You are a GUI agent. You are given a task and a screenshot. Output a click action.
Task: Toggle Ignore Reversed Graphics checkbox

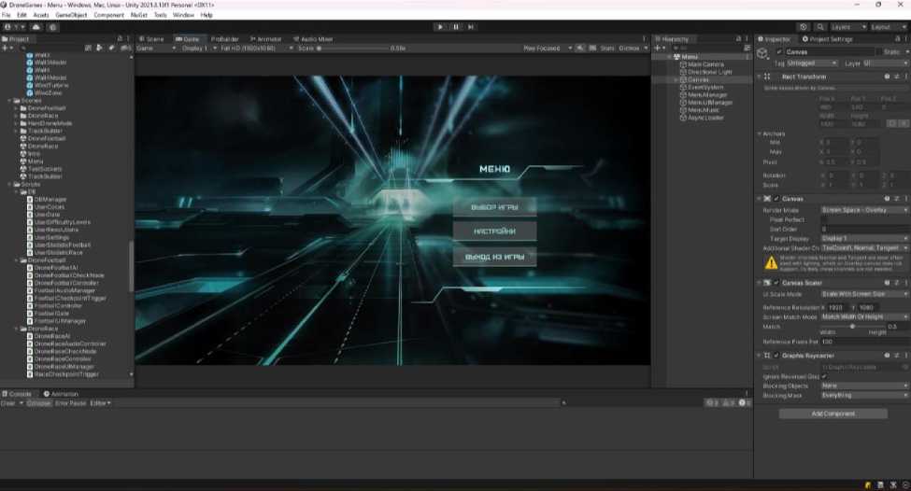[x=824, y=376]
